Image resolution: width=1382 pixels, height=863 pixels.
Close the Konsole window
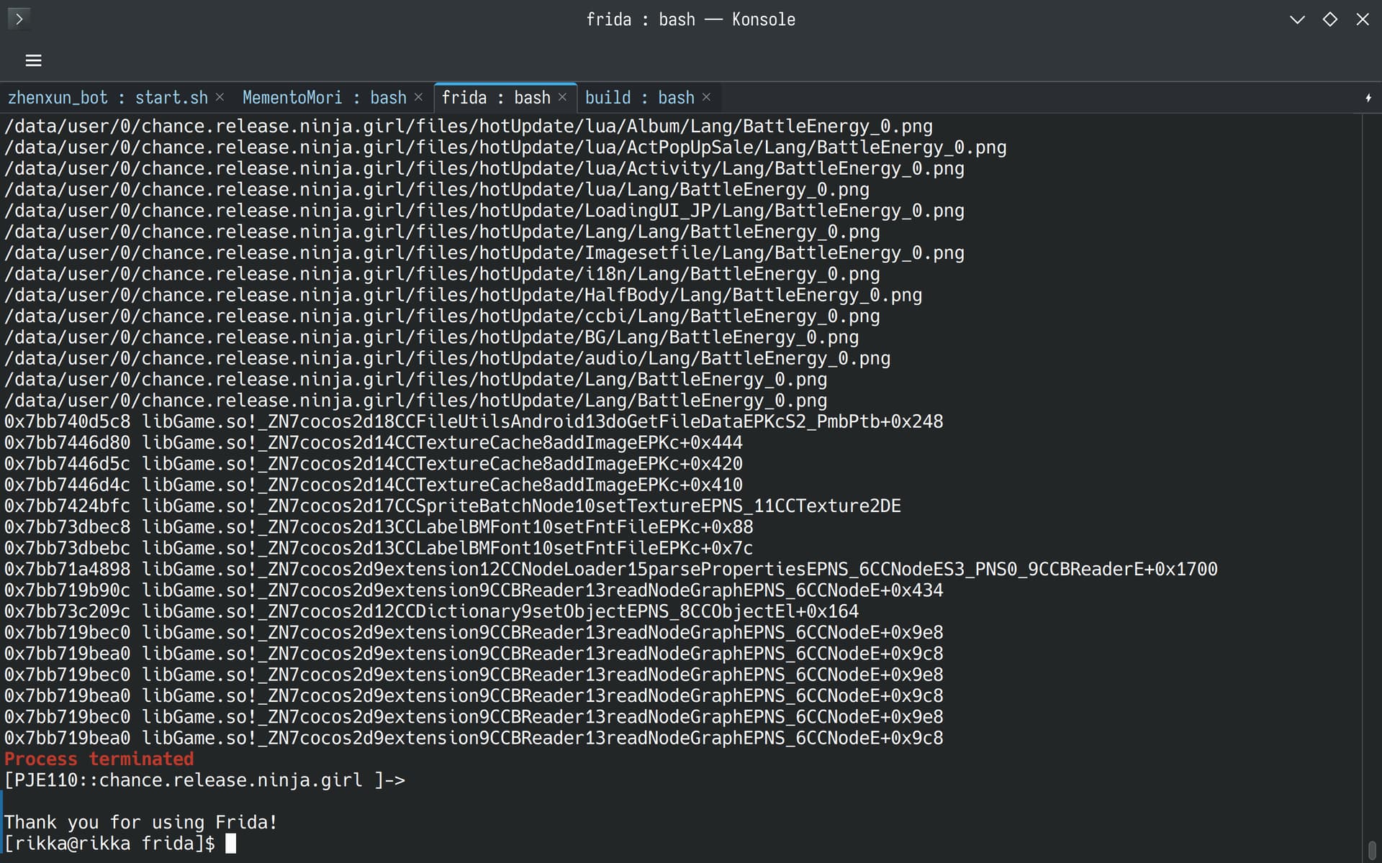pos(1363,19)
